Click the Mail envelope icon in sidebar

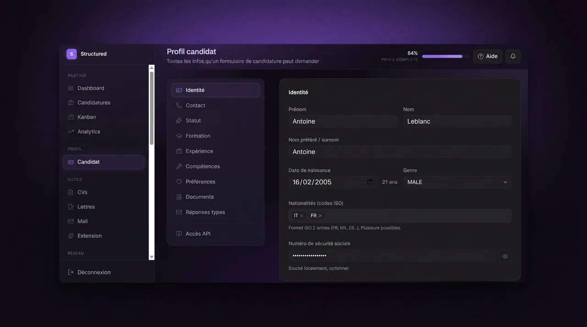[x=71, y=221]
